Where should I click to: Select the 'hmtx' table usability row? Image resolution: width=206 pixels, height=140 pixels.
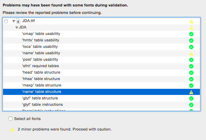pyautogui.click(x=101, y=40)
